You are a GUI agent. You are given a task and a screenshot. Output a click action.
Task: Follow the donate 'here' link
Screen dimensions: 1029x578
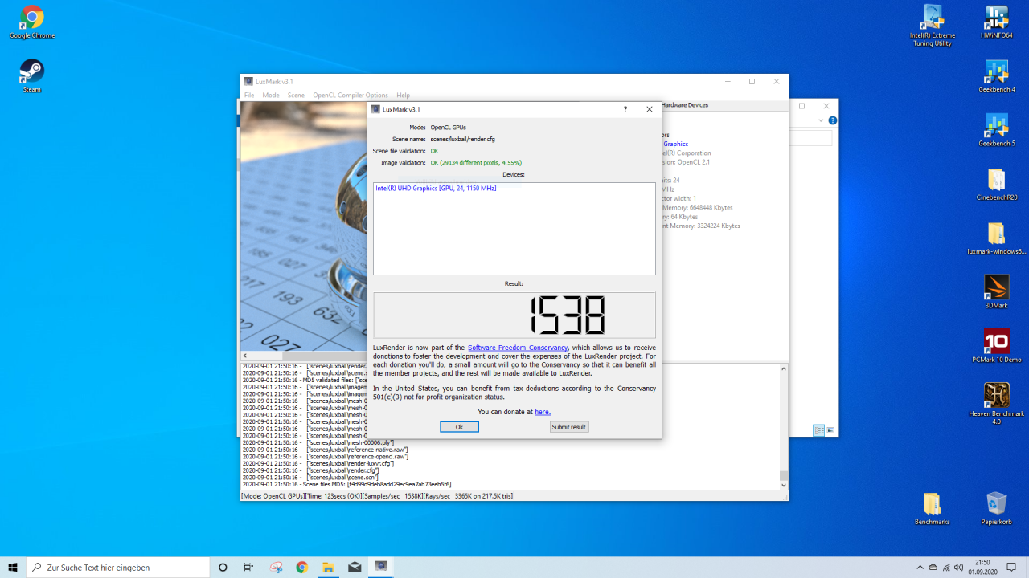[543, 412]
